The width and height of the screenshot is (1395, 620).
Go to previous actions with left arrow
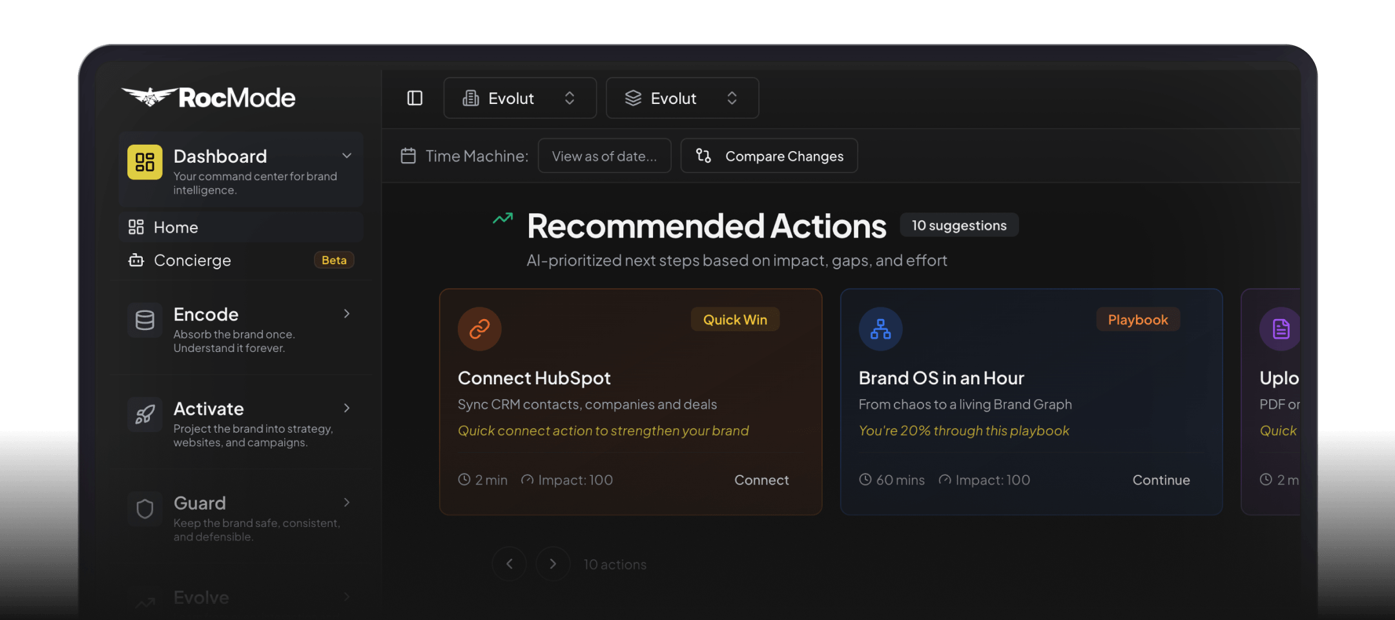pyautogui.click(x=509, y=564)
